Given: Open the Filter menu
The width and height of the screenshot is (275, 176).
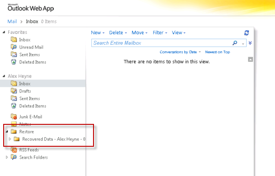Looking at the screenshot, I should 160,33.
